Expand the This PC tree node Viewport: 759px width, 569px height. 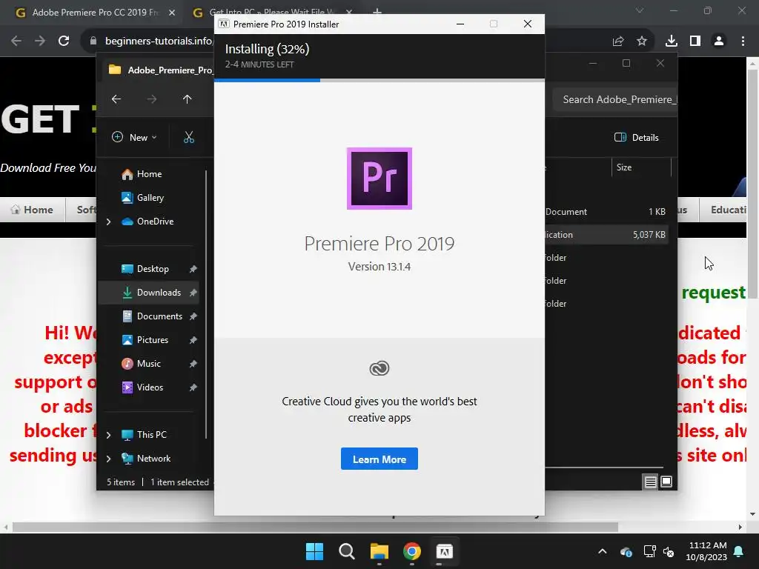(x=108, y=435)
